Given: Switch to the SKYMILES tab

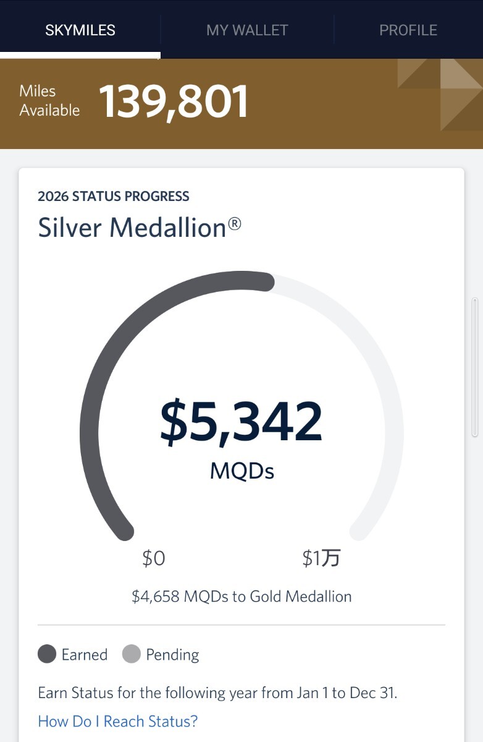Looking at the screenshot, I should pos(80,30).
